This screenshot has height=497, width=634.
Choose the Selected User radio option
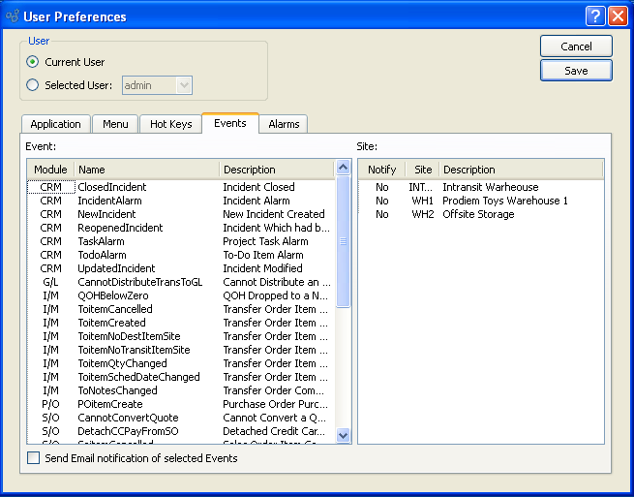pos(33,85)
